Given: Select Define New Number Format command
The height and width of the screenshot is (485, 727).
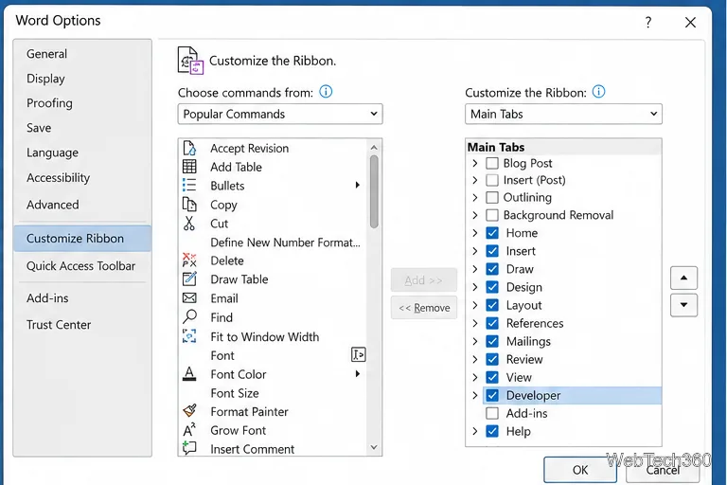Looking at the screenshot, I should point(285,242).
